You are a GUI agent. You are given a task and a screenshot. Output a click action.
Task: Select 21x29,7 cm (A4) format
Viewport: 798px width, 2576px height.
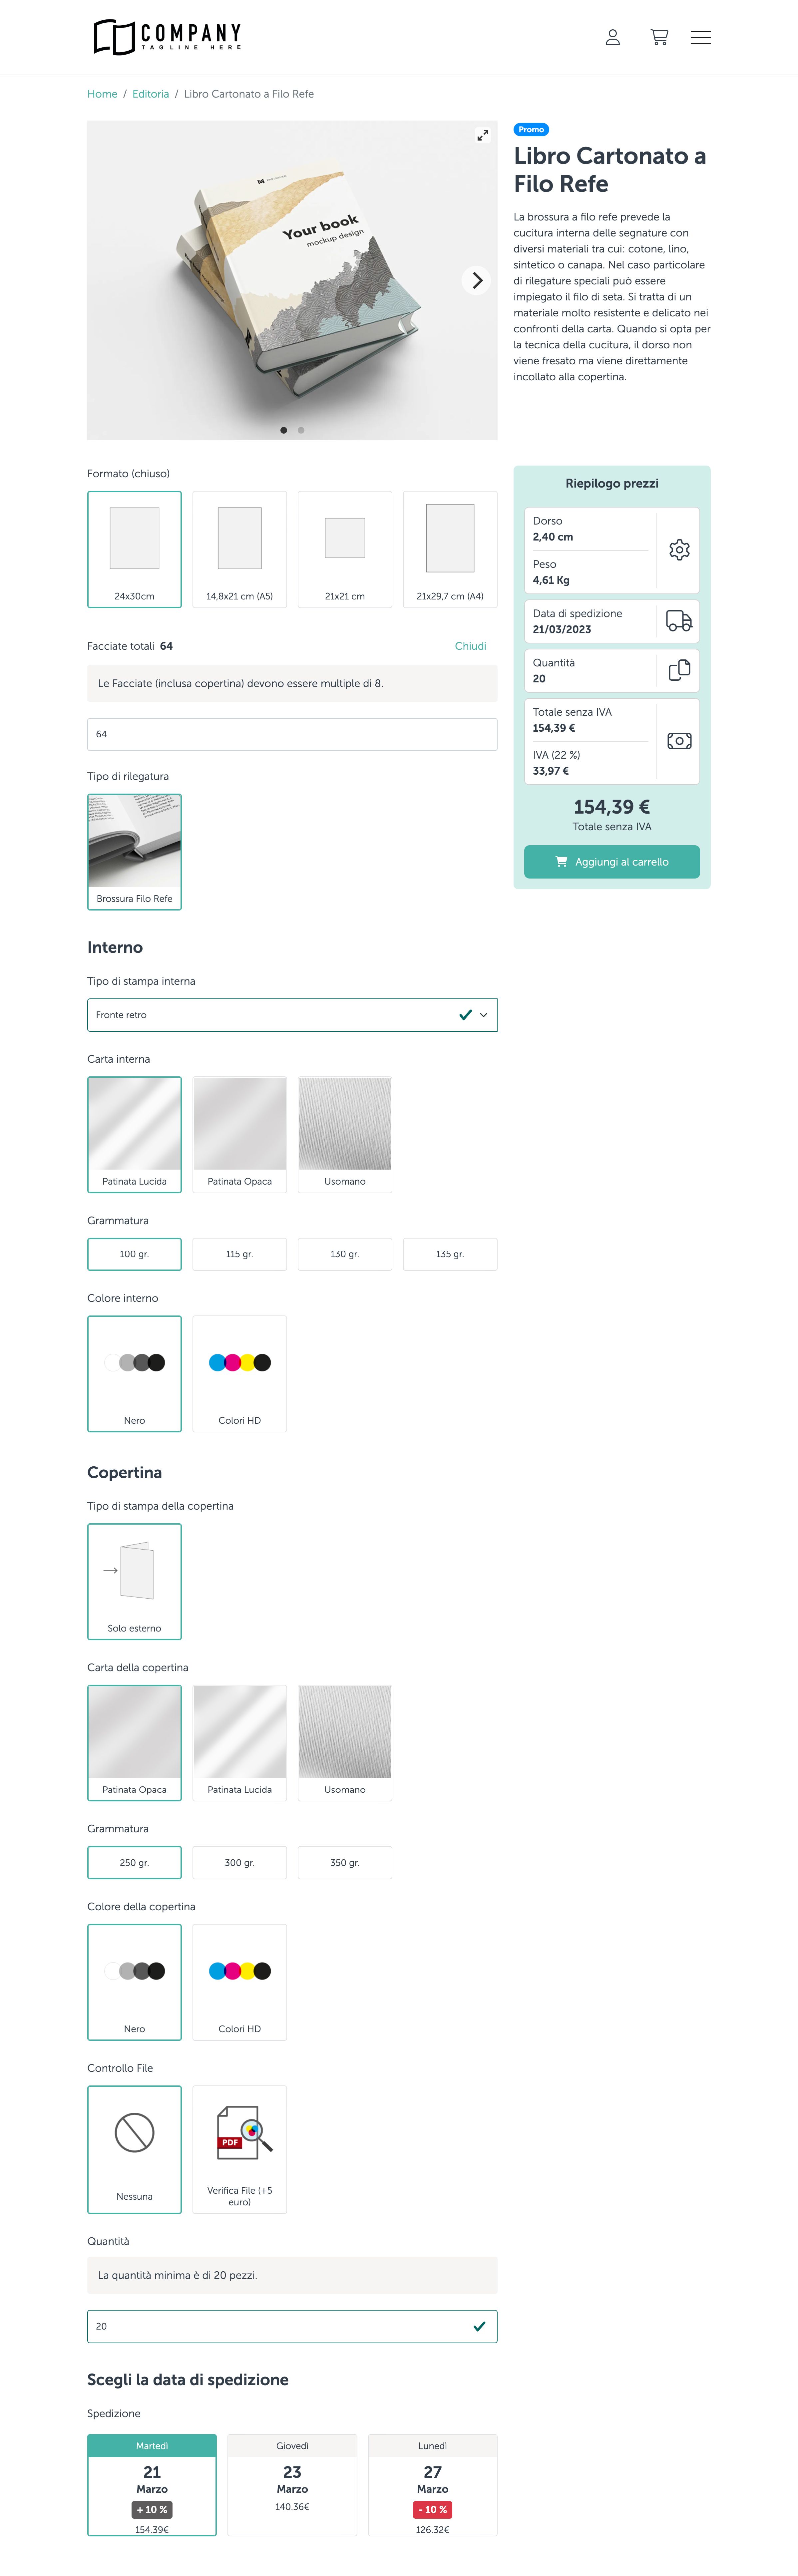(450, 549)
